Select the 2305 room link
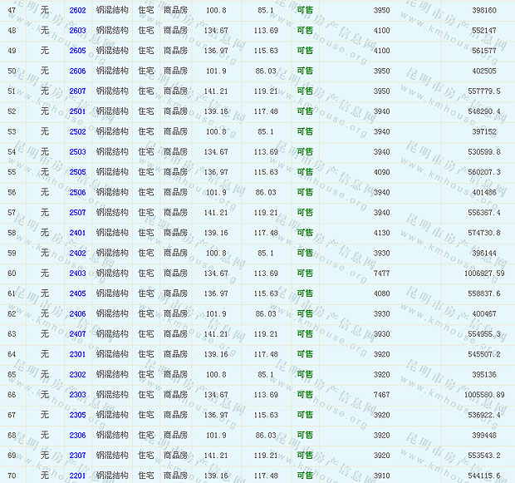The height and width of the screenshot is (483, 515). [x=77, y=415]
